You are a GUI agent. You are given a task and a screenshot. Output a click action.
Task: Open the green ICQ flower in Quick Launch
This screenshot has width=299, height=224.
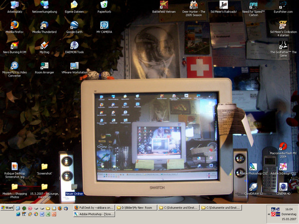[x=24, y=209]
